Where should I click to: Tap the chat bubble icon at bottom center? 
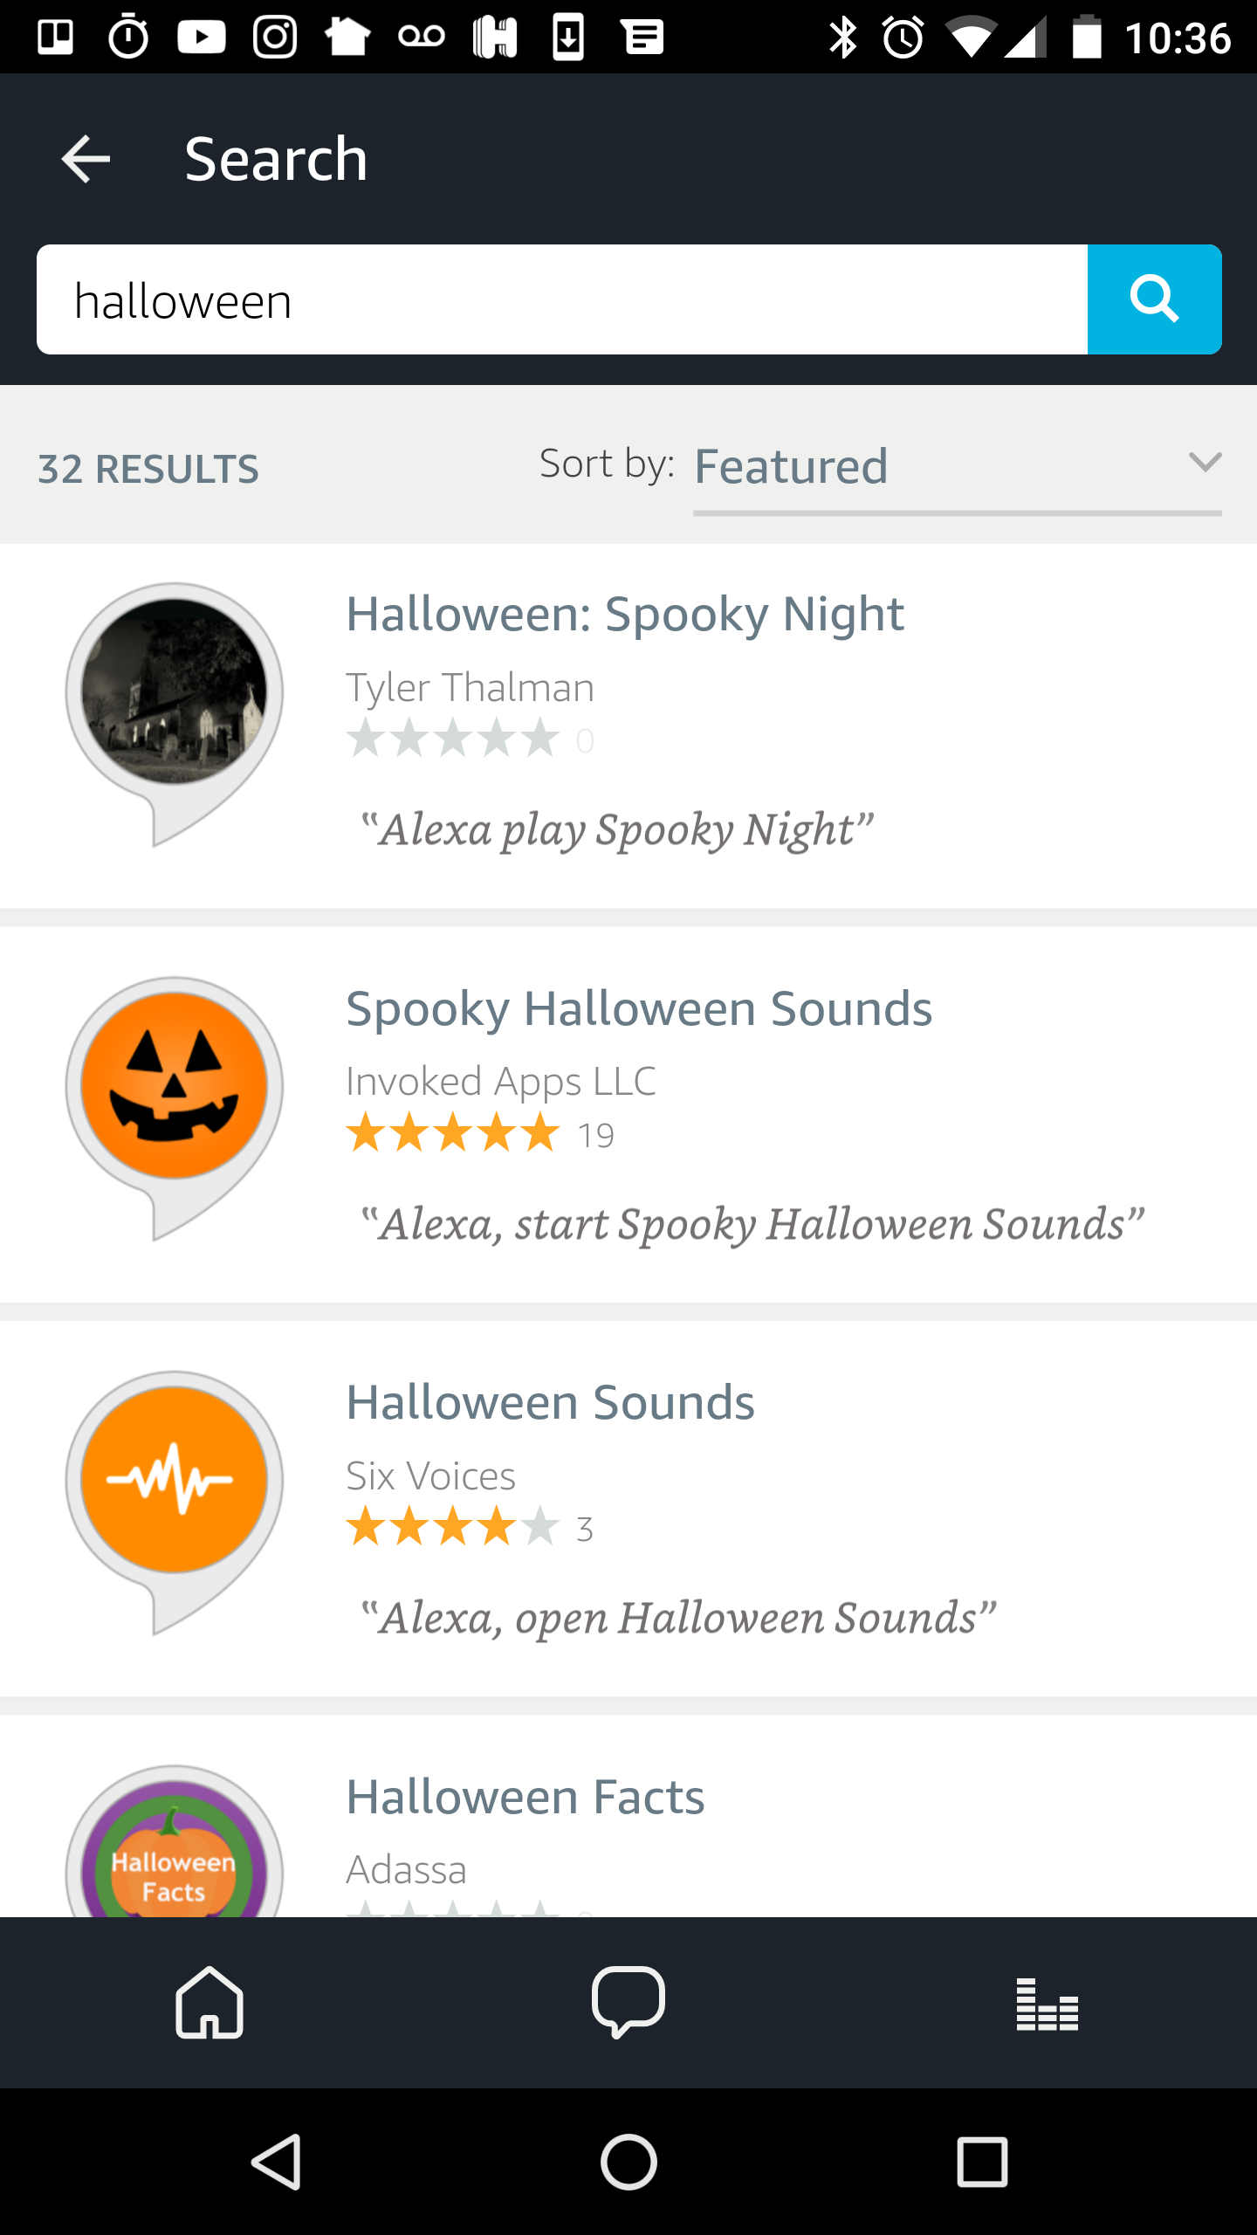628,2004
